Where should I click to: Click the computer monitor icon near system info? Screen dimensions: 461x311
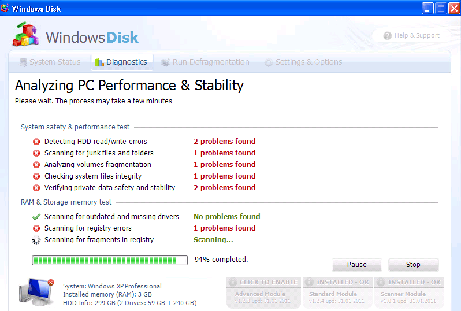click(36, 291)
